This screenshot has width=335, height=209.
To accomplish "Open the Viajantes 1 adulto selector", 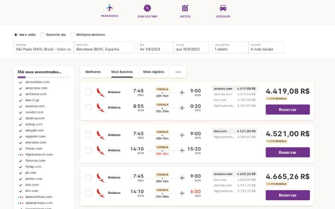I will tap(230, 47).
